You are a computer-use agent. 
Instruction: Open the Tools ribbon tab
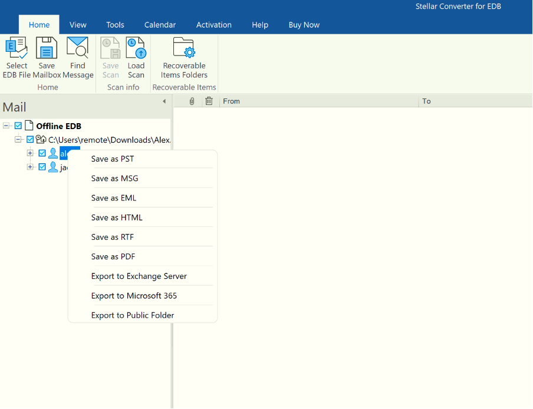click(115, 25)
